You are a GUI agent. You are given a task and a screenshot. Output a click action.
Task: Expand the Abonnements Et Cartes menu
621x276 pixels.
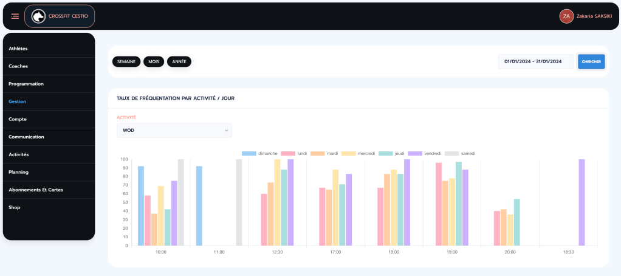click(x=36, y=190)
